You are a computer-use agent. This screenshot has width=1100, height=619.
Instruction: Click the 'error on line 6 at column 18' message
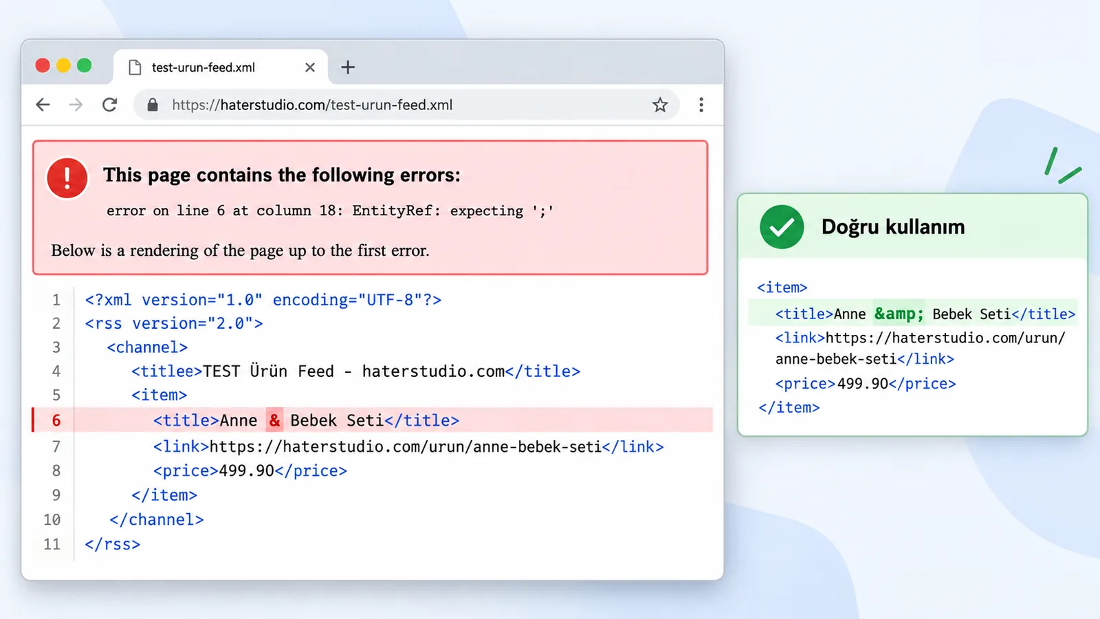(x=330, y=211)
